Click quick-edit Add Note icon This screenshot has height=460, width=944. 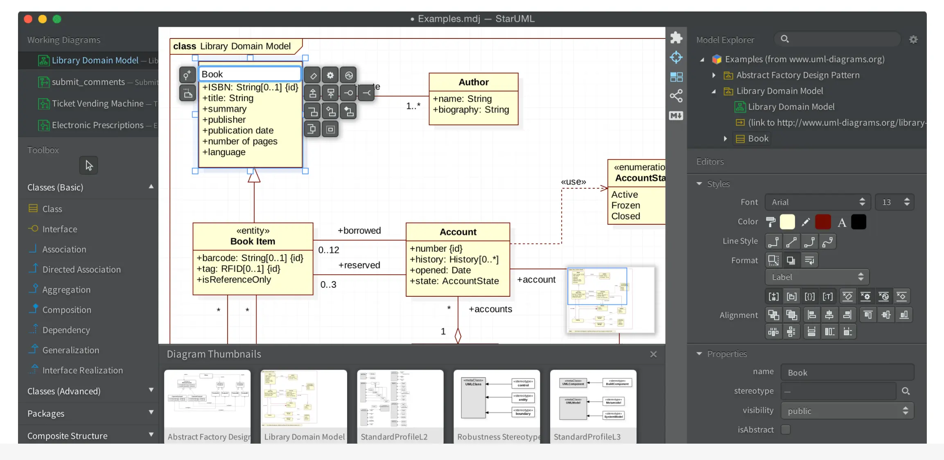[187, 93]
